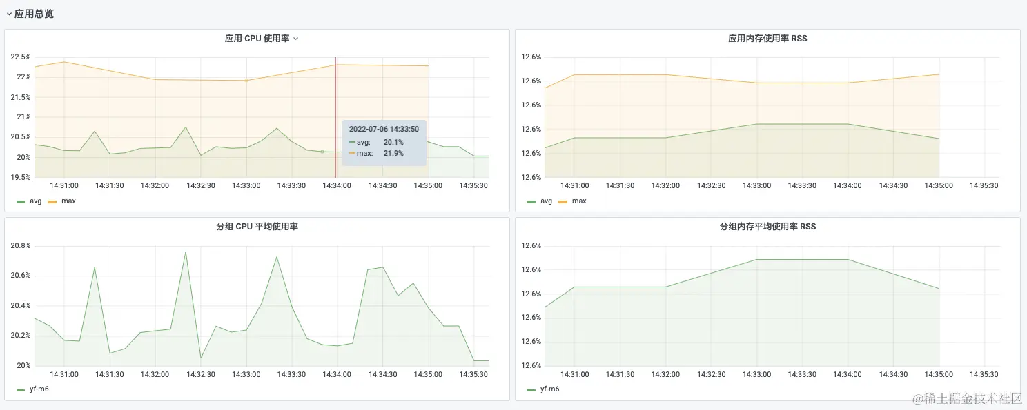Click 21% y-axis label in 应用 CPU chart

[23, 117]
